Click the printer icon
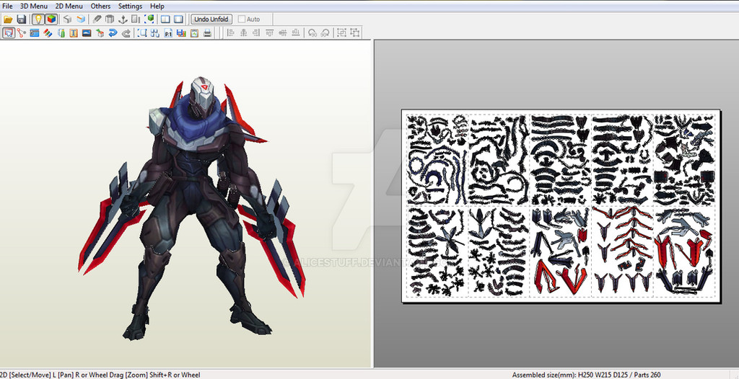 click(207, 33)
